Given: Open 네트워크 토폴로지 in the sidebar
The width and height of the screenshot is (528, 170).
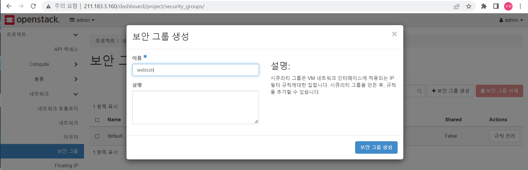Looking at the screenshot, I should point(58,108).
